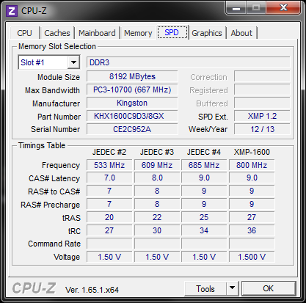Select the 800 MHz frequency cell

coord(252,165)
